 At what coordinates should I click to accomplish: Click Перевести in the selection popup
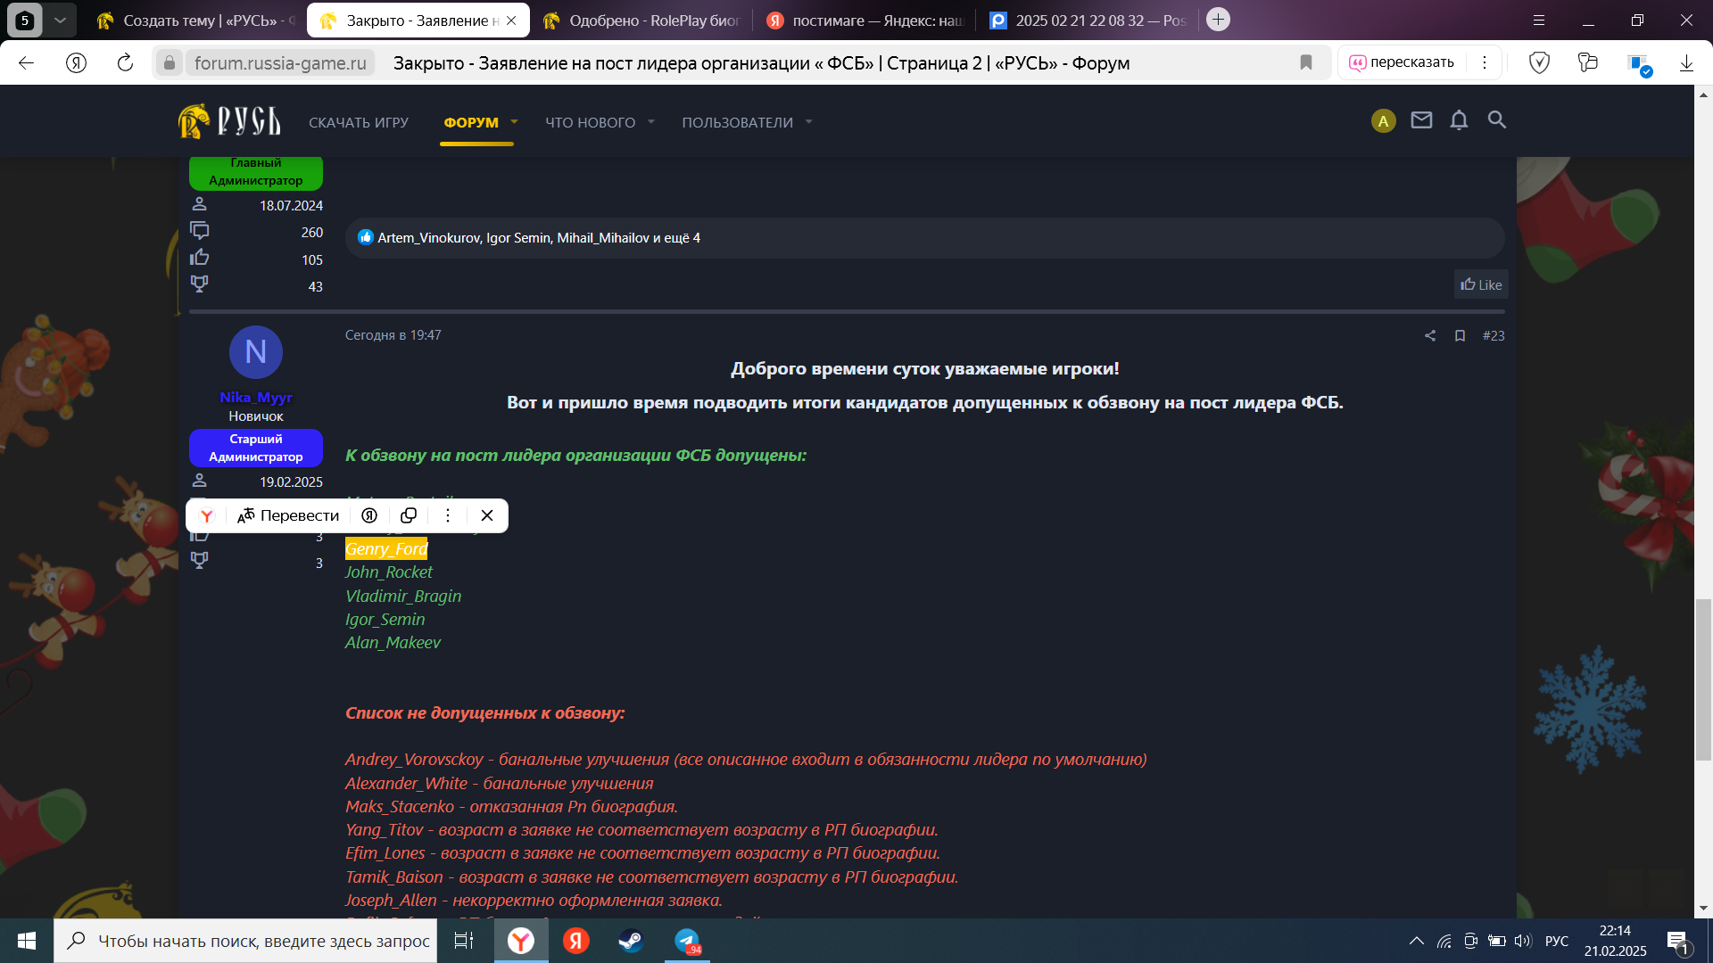pos(288,515)
